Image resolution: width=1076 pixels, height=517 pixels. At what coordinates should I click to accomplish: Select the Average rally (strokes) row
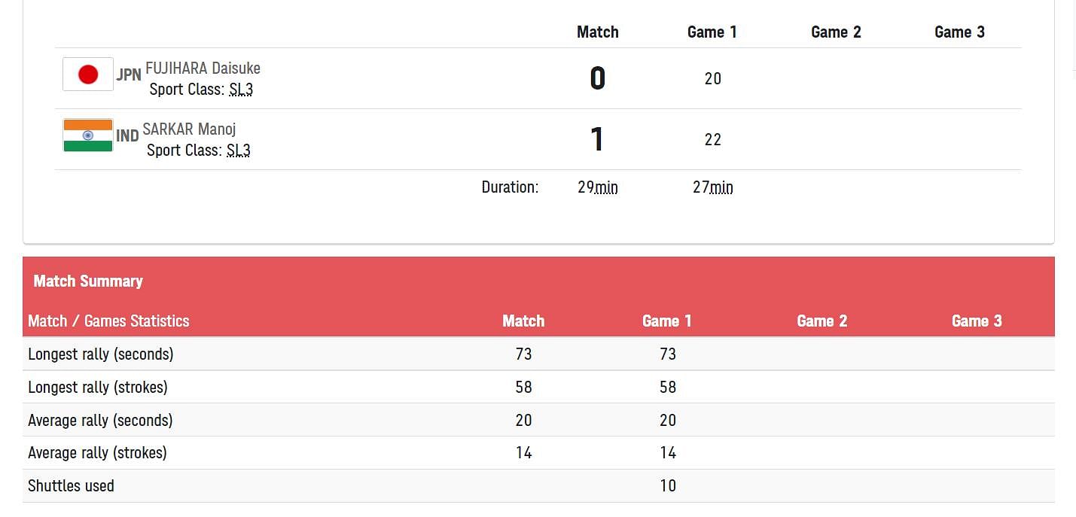[538, 453]
